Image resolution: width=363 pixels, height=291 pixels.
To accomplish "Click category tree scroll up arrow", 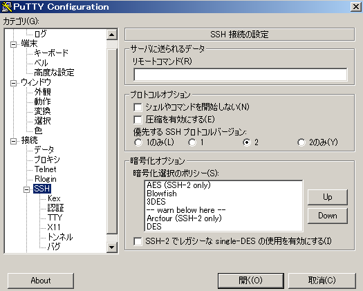I will coord(112,35).
